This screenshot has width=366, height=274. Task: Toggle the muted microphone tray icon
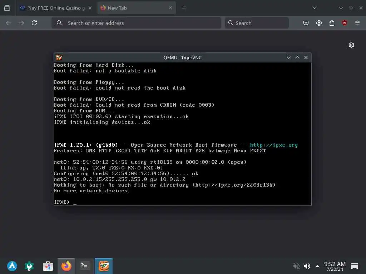coord(296,266)
